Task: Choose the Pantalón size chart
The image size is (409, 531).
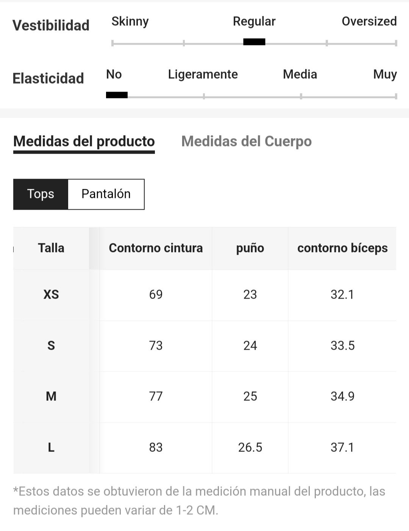Action: (106, 194)
